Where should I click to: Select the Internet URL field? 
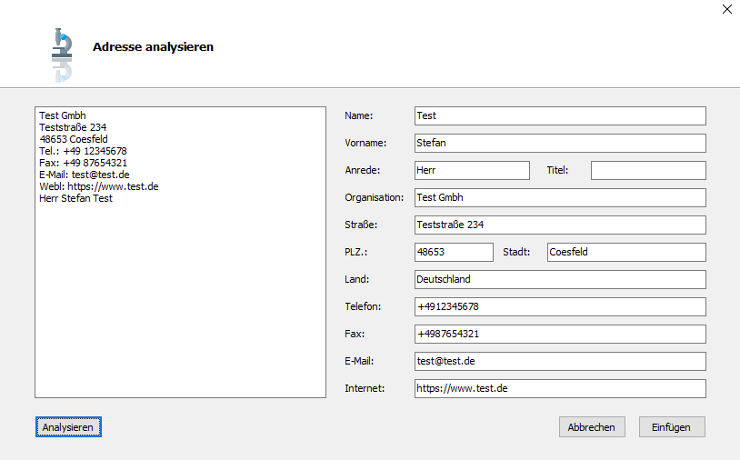(560, 388)
